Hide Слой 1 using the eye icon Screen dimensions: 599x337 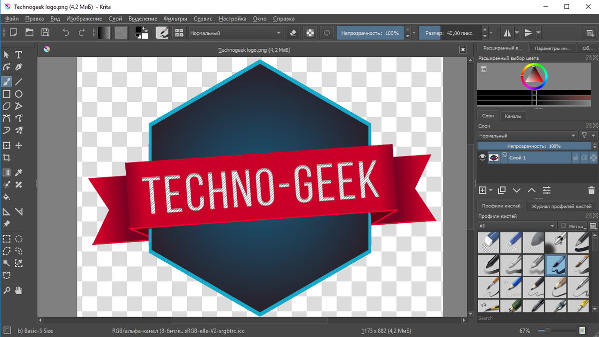tap(482, 158)
